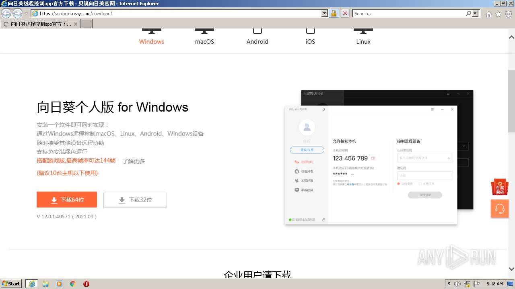Viewport: 515px width, 289px height.
Task: Click the V 12.0.1.40571 version text
Action: [x=67, y=216]
